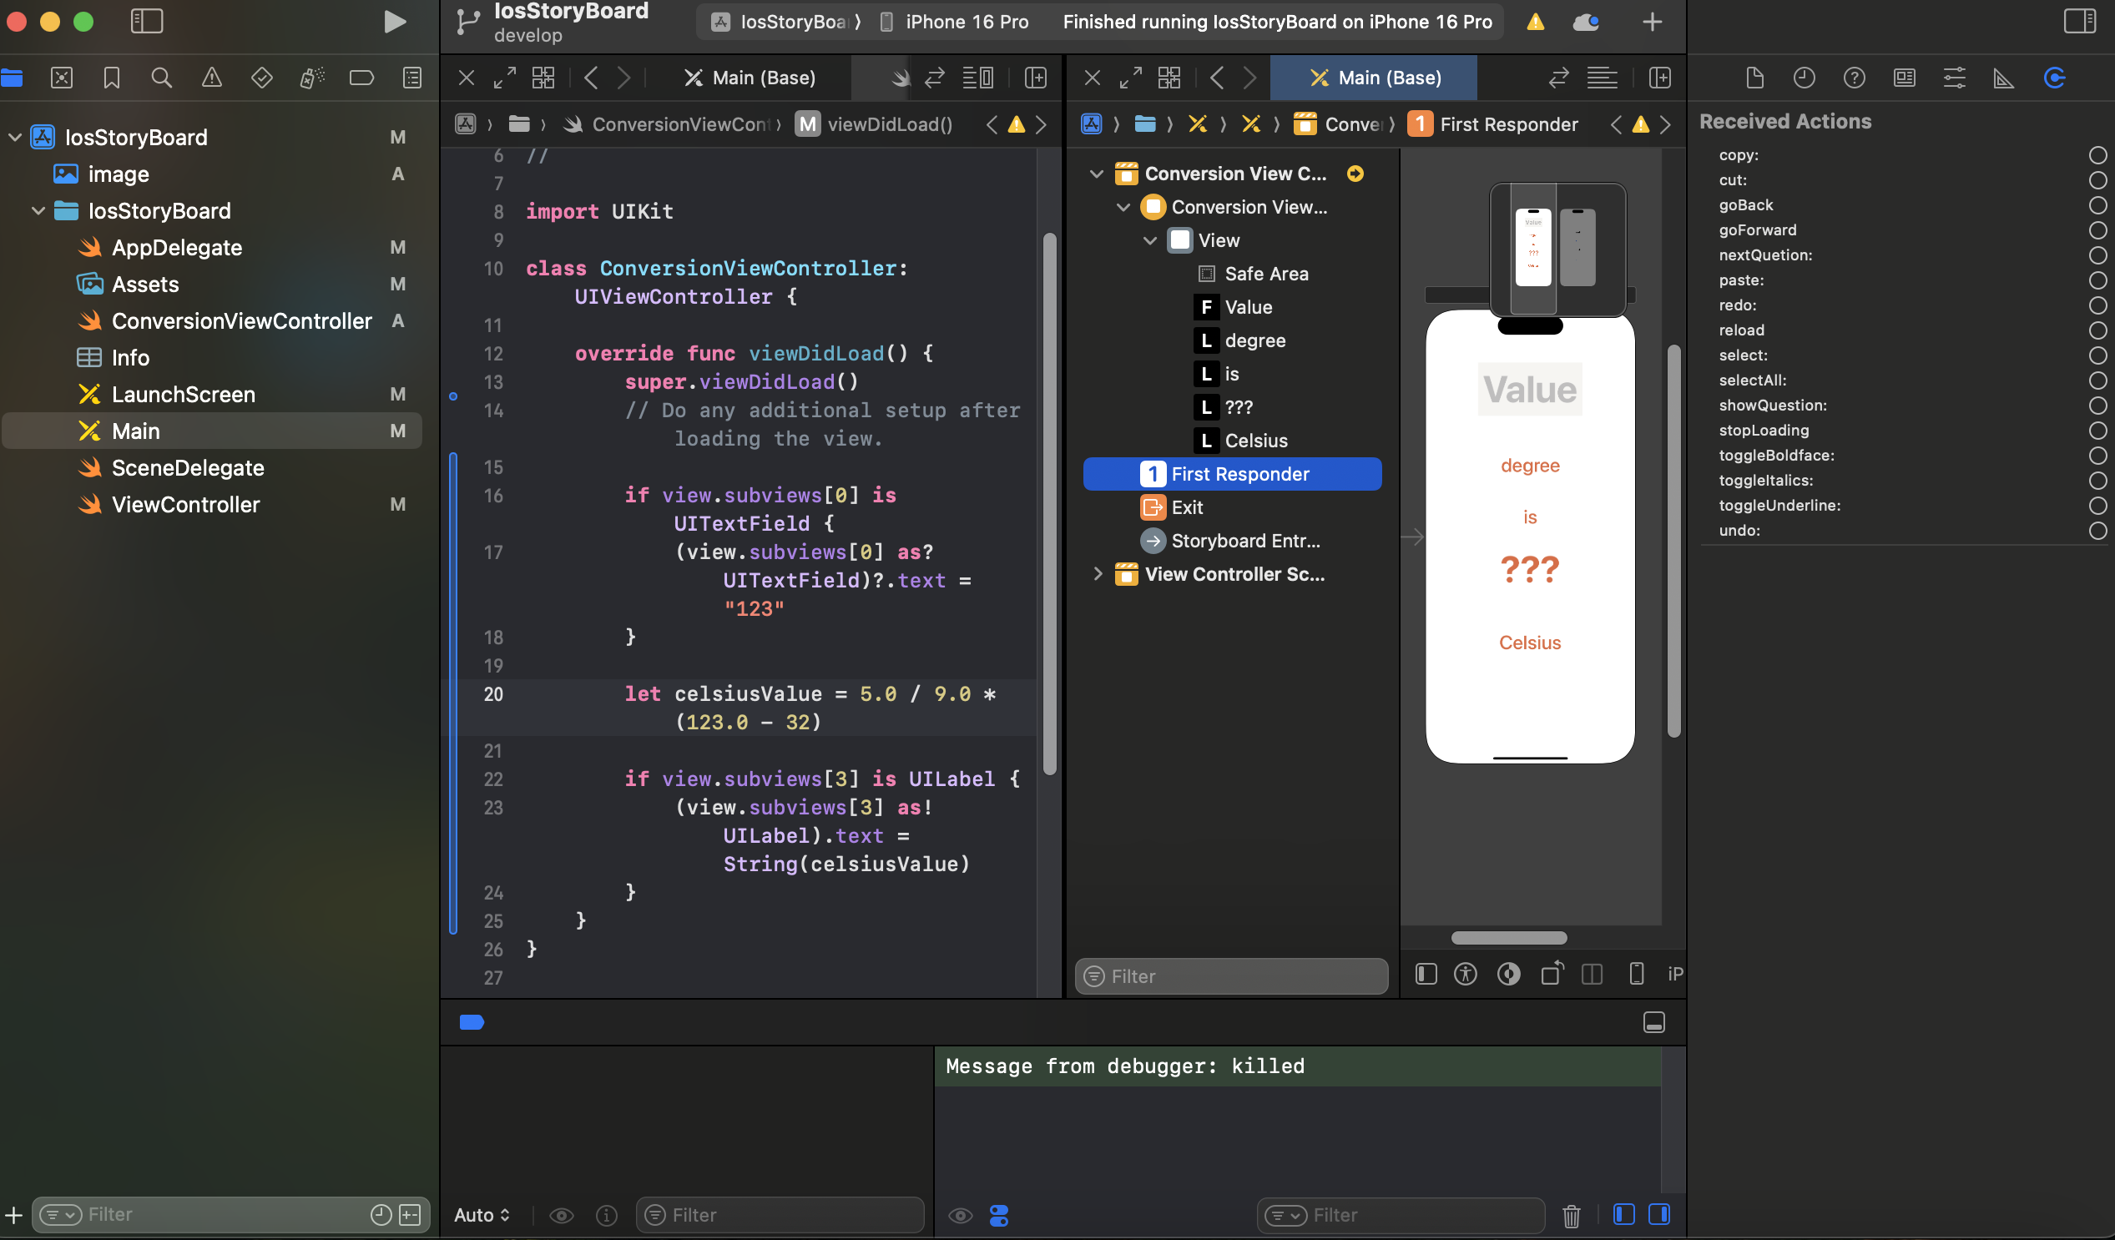Select Storyboard Entry Point in outline
The image size is (2115, 1240).
1230,541
